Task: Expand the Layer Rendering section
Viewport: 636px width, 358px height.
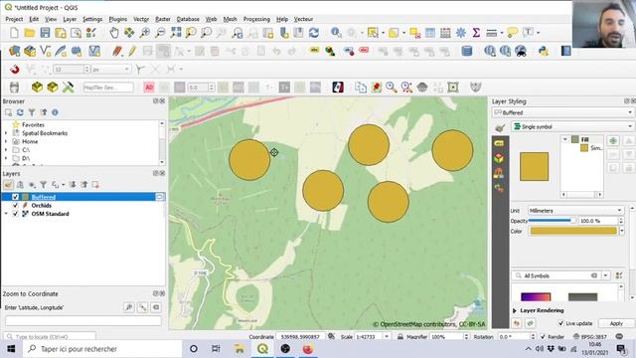Action: 515,310
